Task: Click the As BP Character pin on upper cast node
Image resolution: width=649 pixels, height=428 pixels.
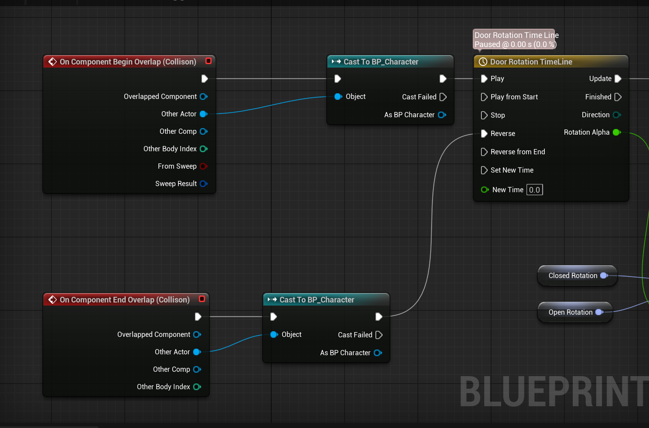Action: (442, 115)
